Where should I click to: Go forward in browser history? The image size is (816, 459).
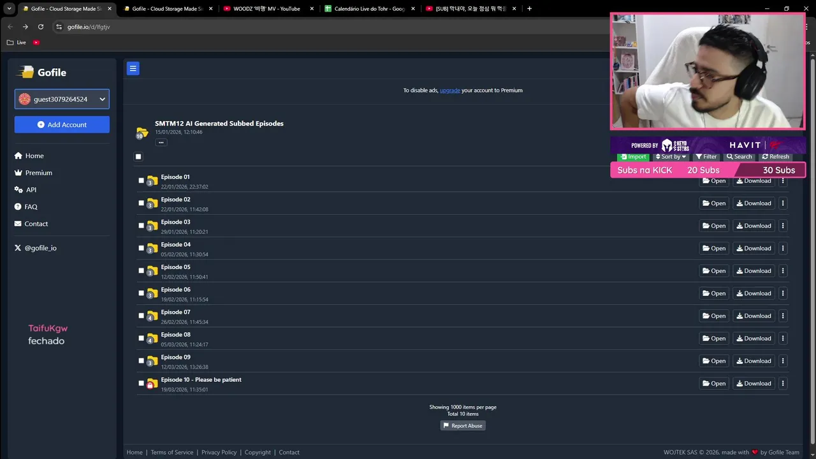click(25, 27)
